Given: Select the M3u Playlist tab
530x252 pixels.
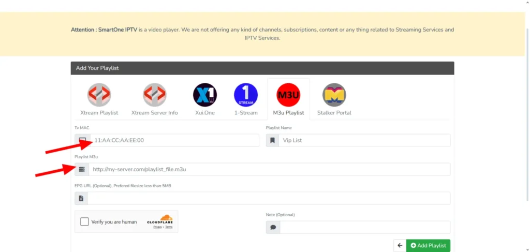Looking at the screenshot, I should point(288,99).
